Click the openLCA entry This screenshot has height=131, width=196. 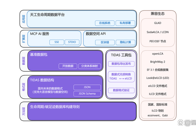(x=158, y=54)
